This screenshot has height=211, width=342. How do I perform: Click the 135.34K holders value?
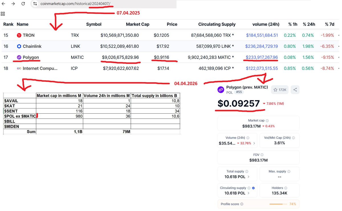[x=279, y=193]
